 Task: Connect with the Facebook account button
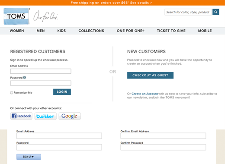[x=21, y=116]
